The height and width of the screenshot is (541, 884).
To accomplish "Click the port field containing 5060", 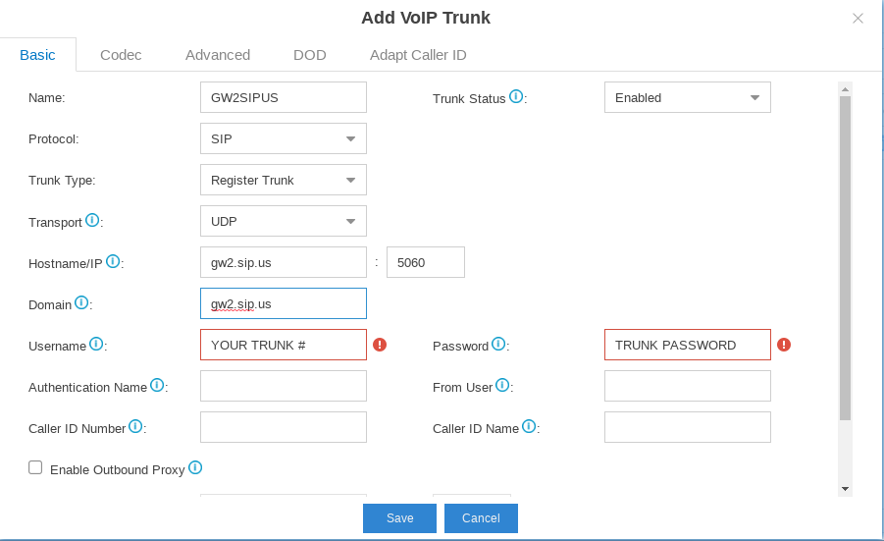I will pos(426,262).
